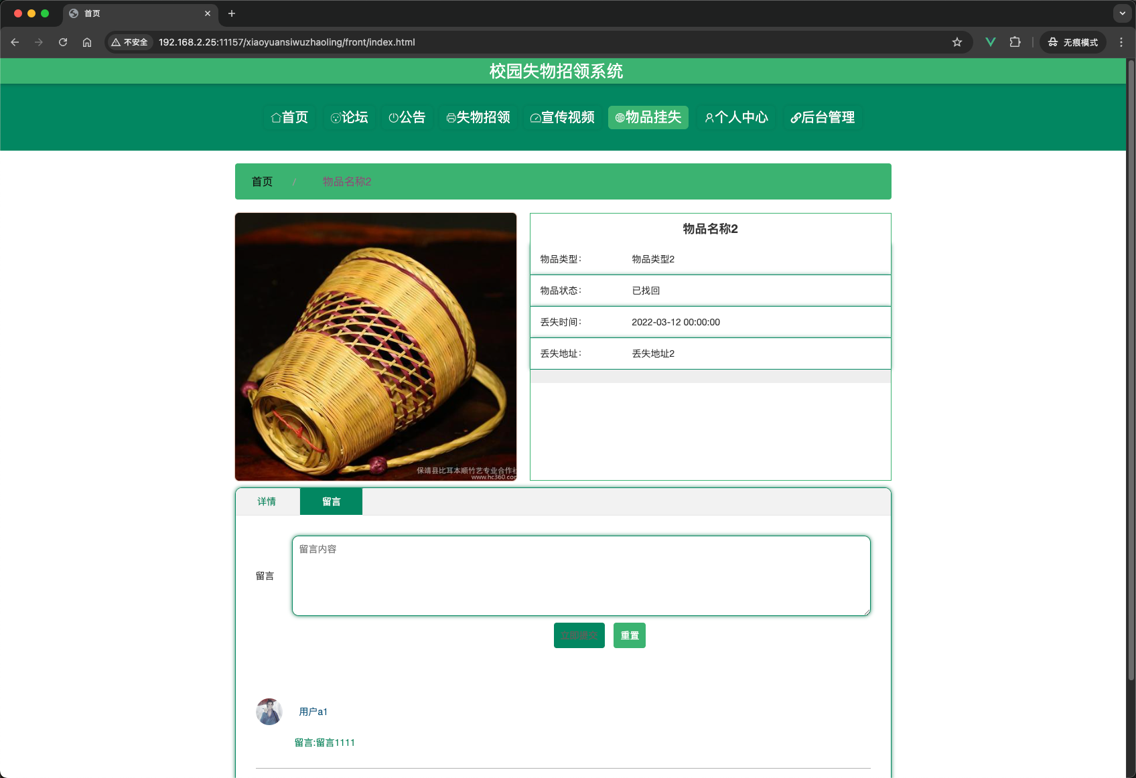Reload the page with the refresh icon
This screenshot has width=1136, height=778.
(x=63, y=42)
